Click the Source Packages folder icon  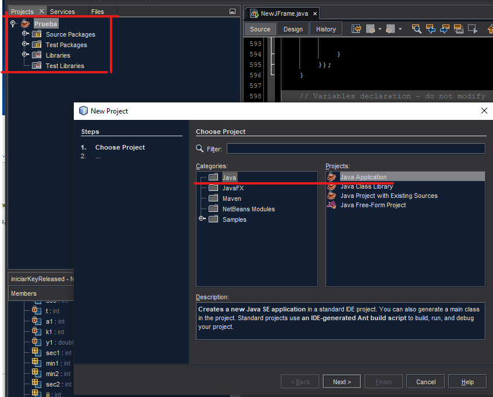tap(37, 34)
